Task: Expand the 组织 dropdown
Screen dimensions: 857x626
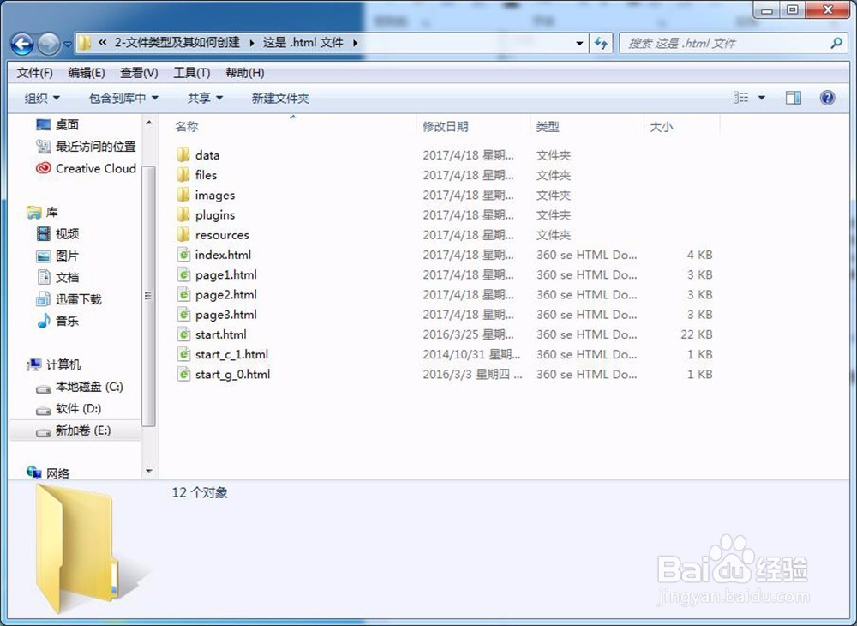Action: coord(42,99)
